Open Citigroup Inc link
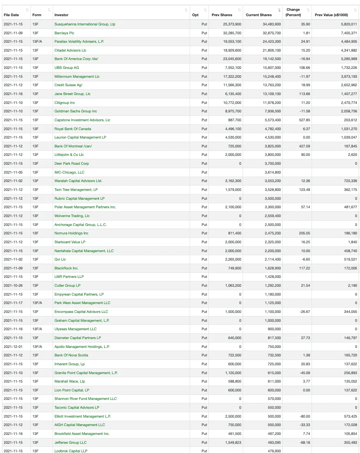Viewport: 360px width, 453px height. (x=65, y=102)
